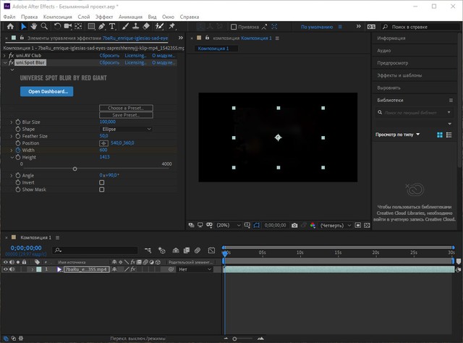
Task: Open the Анимация menu
Action: click(131, 15)
